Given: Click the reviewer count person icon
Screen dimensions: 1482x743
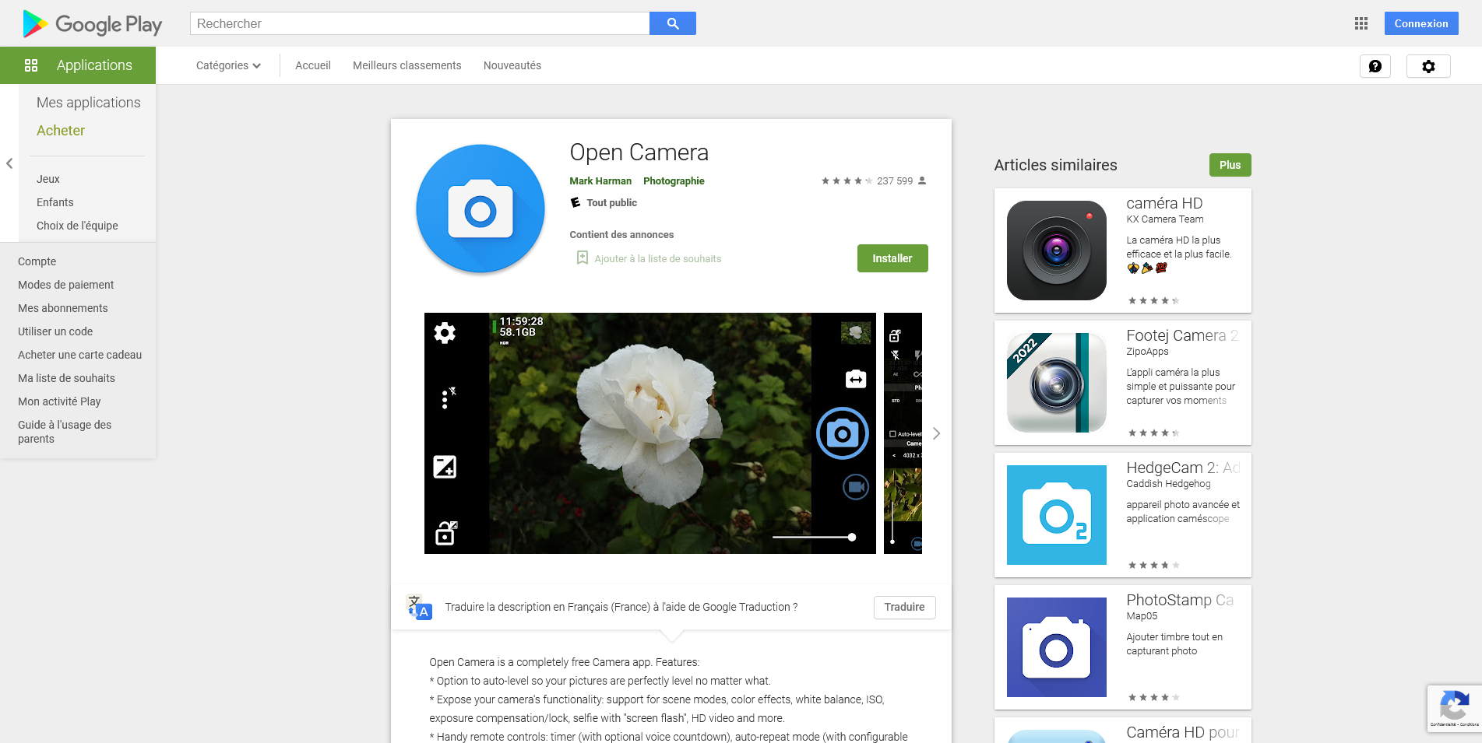Looking at the screenshot, I should click(x=922, y=180).
